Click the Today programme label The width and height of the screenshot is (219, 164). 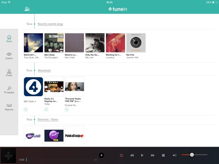(47, 104)
